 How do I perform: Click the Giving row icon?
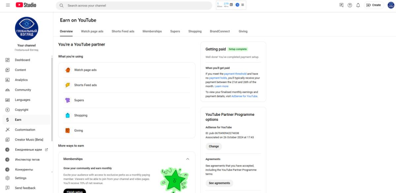[68, 130]
